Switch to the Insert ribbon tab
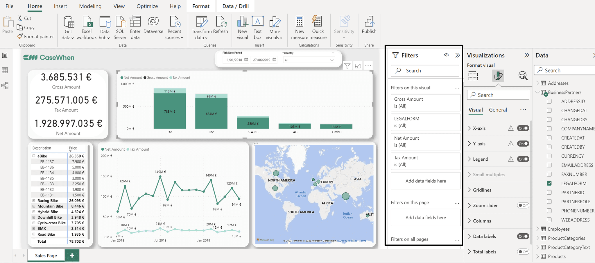595x263 pixels. tap(60, 6)
